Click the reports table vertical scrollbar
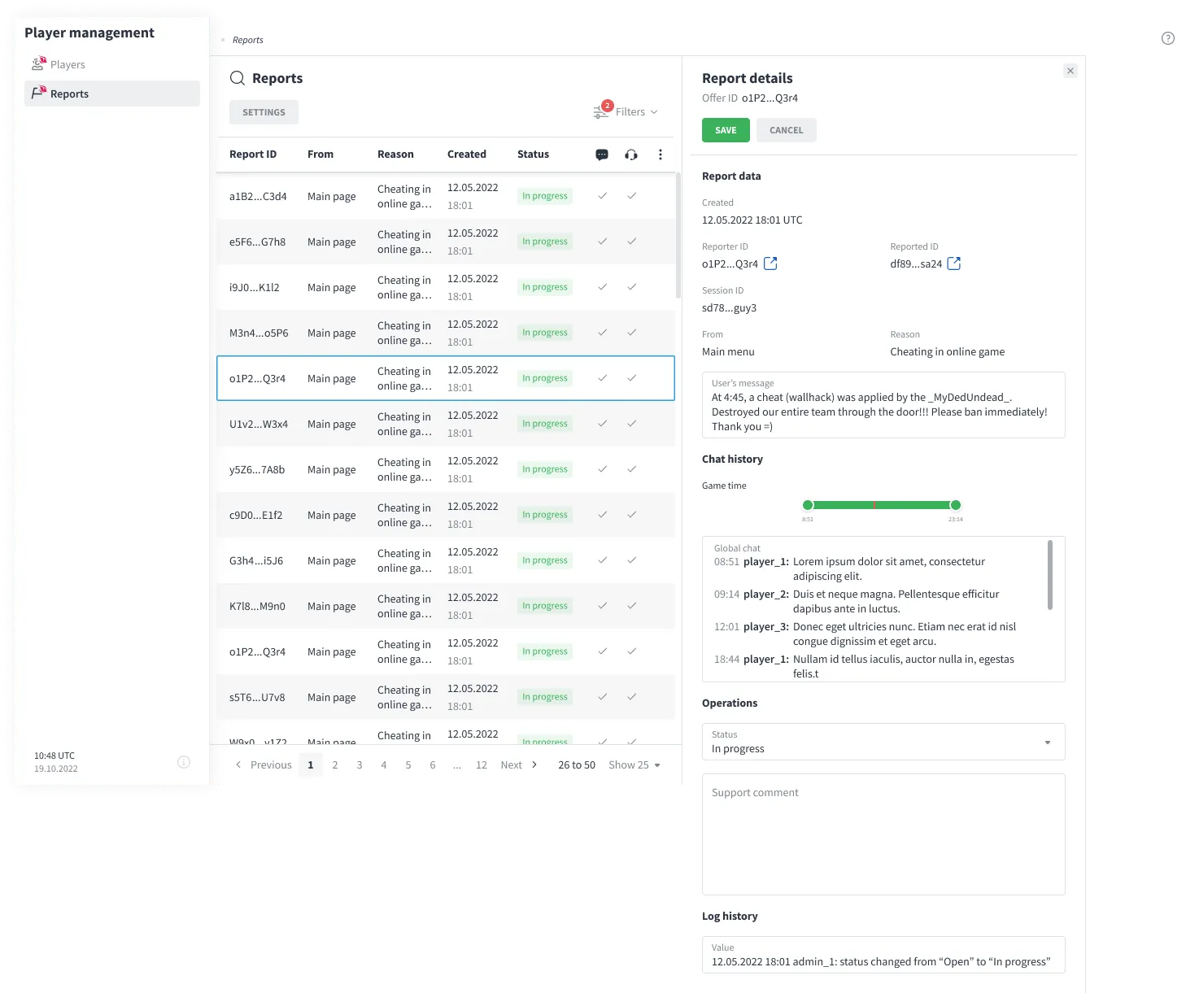This screenshot has height=993, width=1186. click(x=678, y=236)
